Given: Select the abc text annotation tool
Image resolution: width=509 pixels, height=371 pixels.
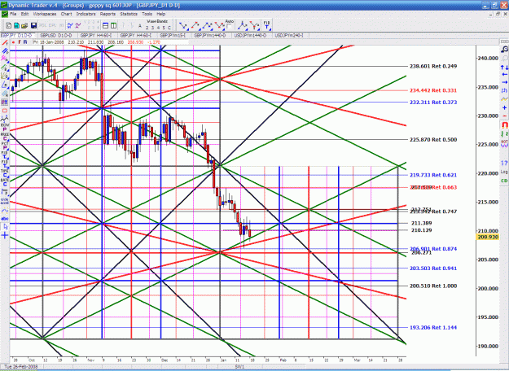Looking at the screenshot, I should 5,219.
